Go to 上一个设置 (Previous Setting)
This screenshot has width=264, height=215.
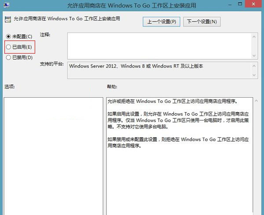pyautogui.click(x=161, y=22)
